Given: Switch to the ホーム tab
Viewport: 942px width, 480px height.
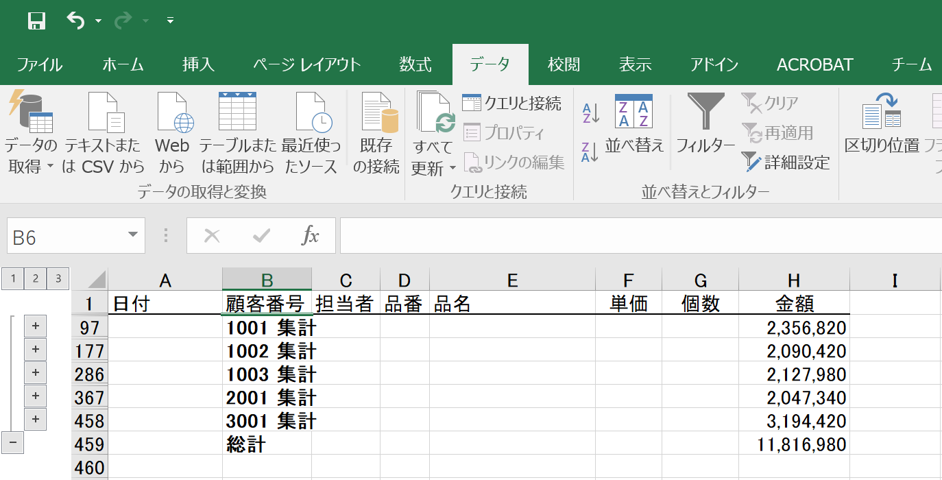Looking at the screenshot, I should click(123, 65).
